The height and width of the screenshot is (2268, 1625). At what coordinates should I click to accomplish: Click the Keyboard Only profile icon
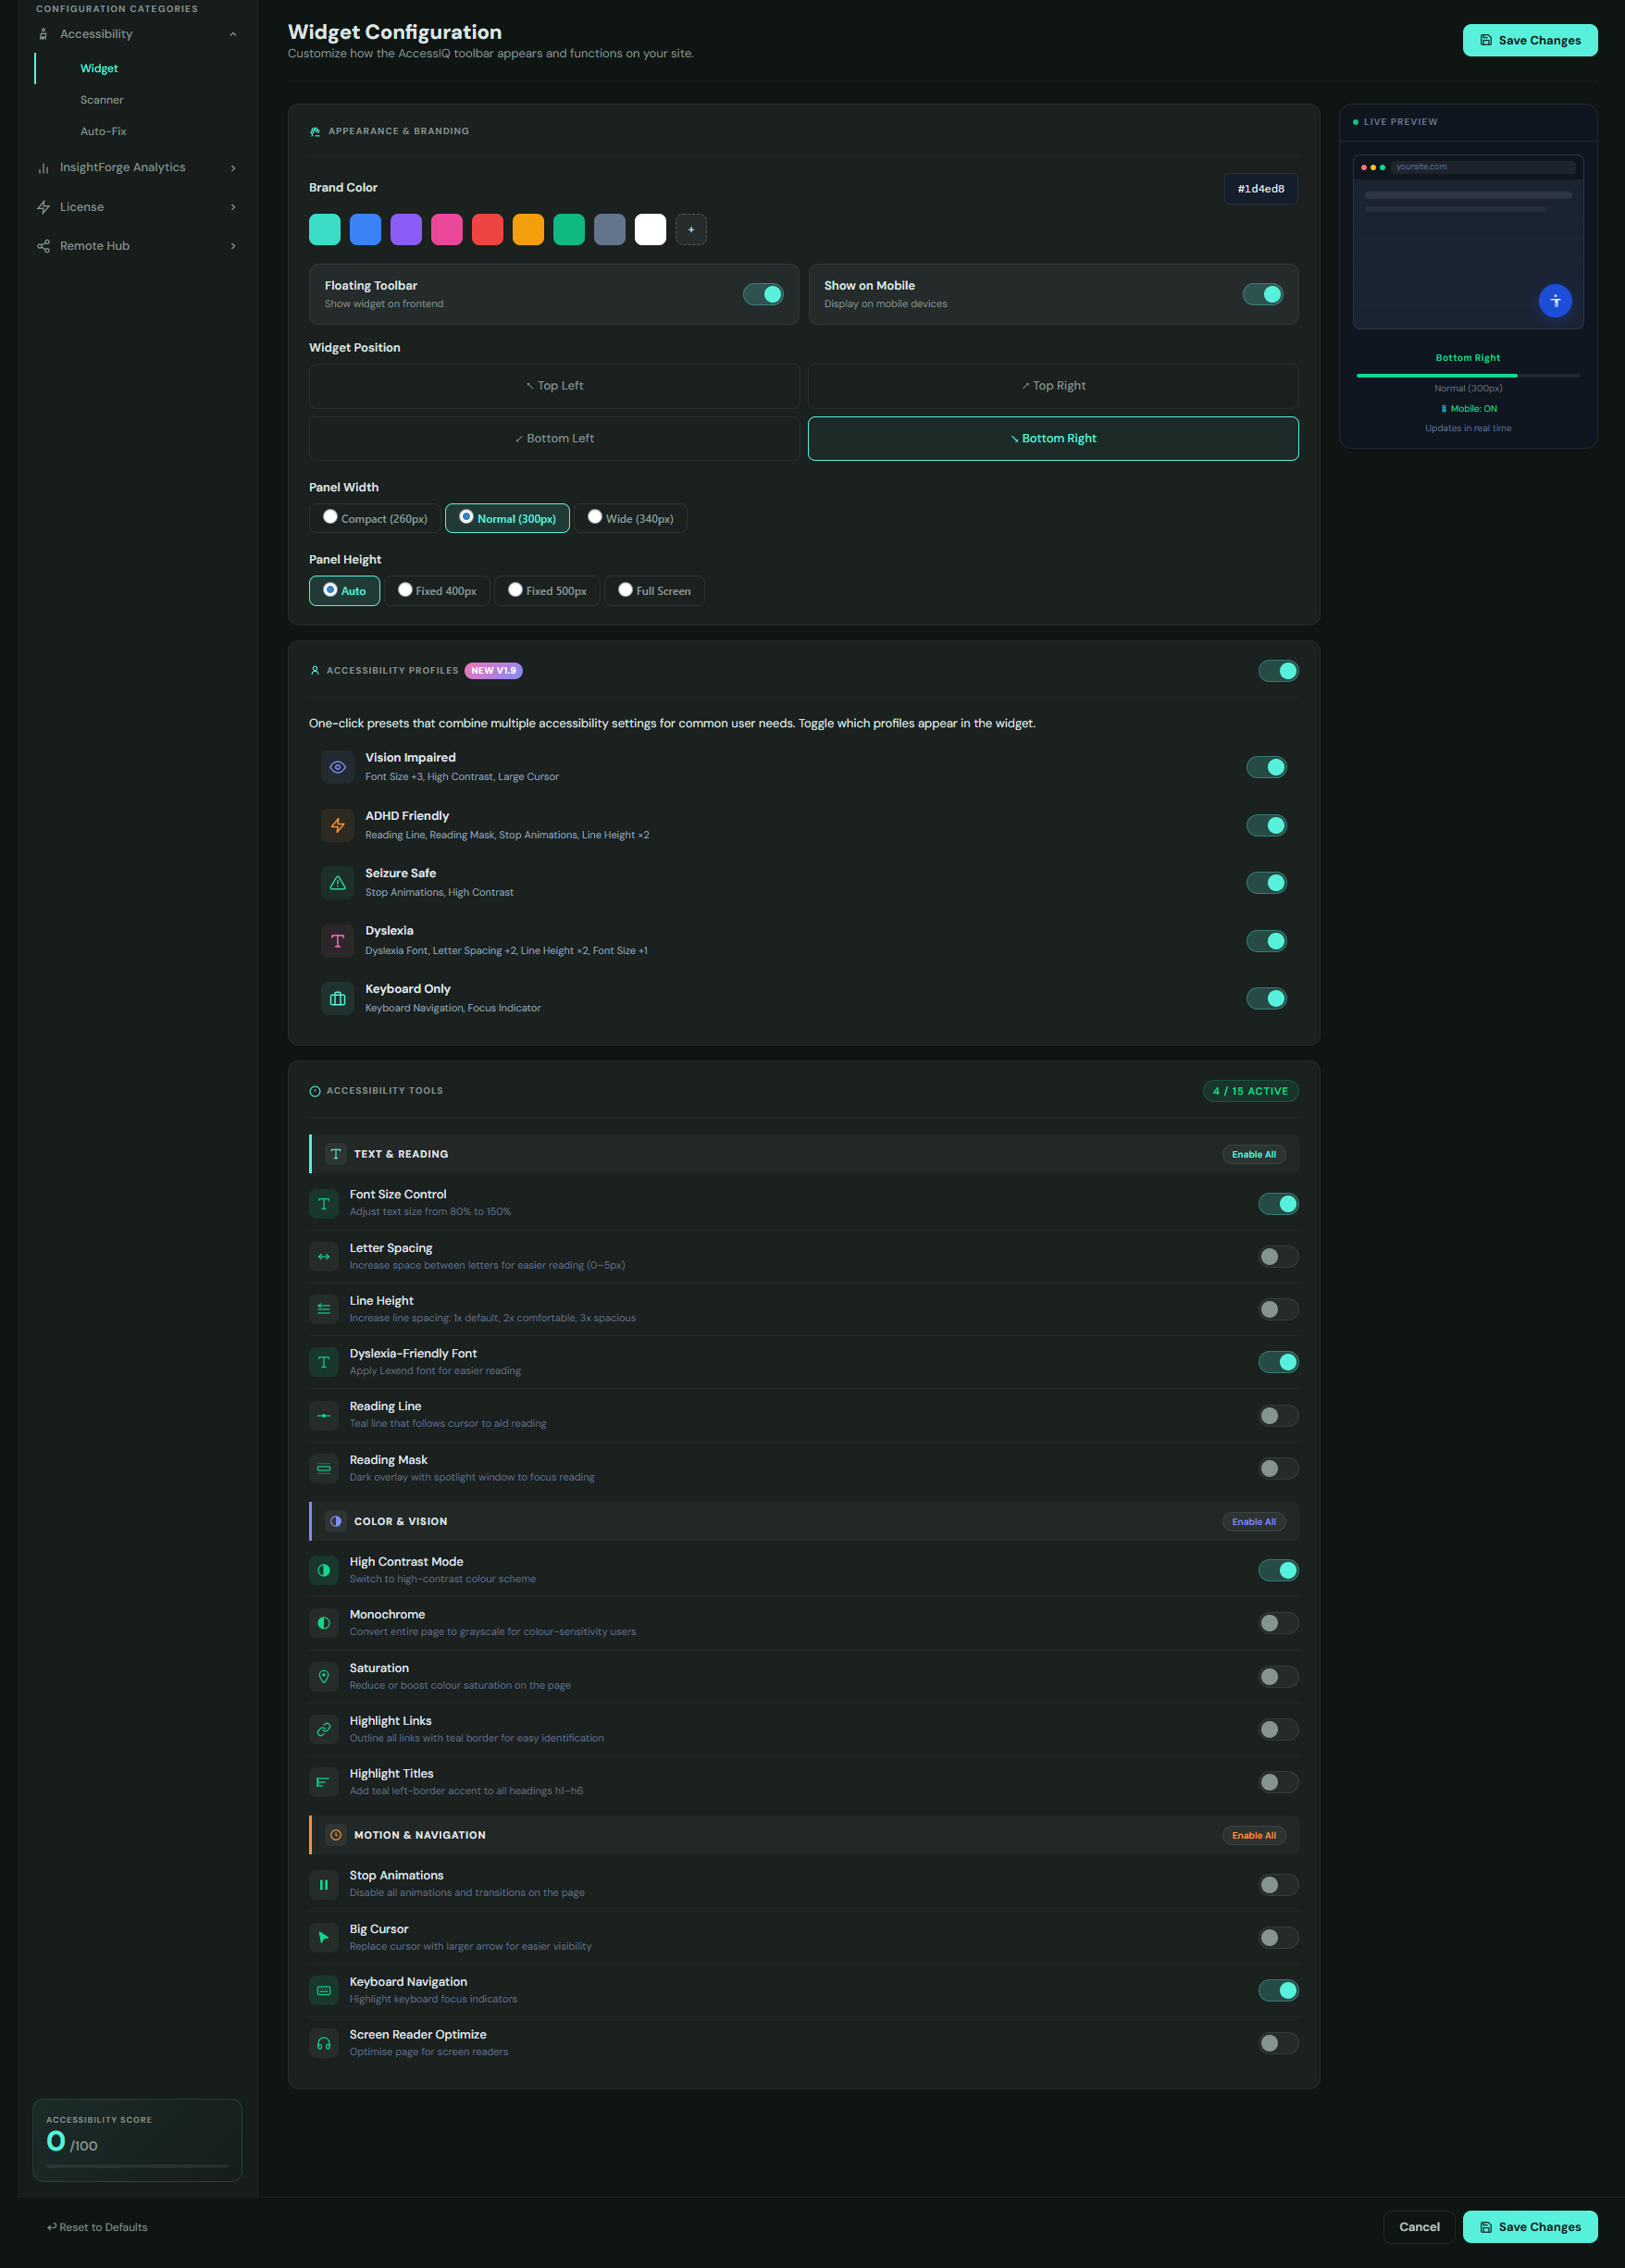[337, 998]
